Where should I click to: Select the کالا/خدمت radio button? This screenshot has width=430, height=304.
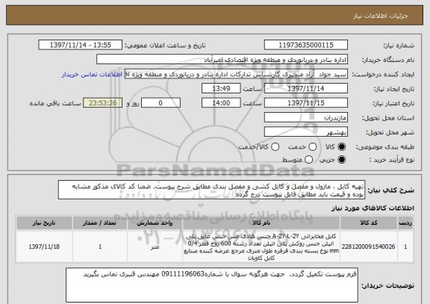(275, 147)
